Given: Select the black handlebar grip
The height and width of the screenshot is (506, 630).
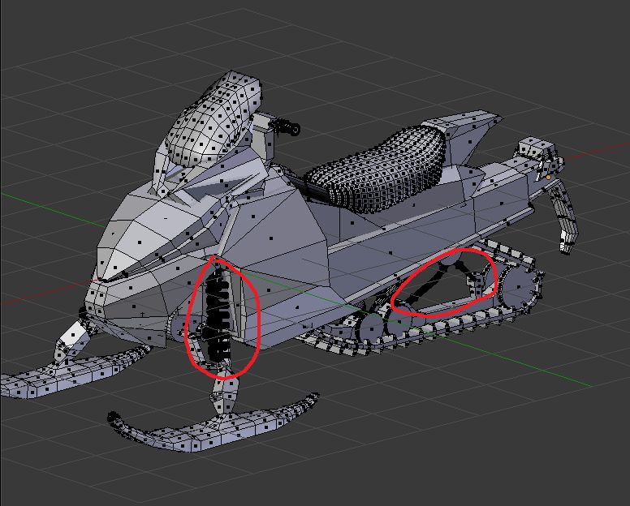Looking at the screenshot, I should tap(287, 126).
